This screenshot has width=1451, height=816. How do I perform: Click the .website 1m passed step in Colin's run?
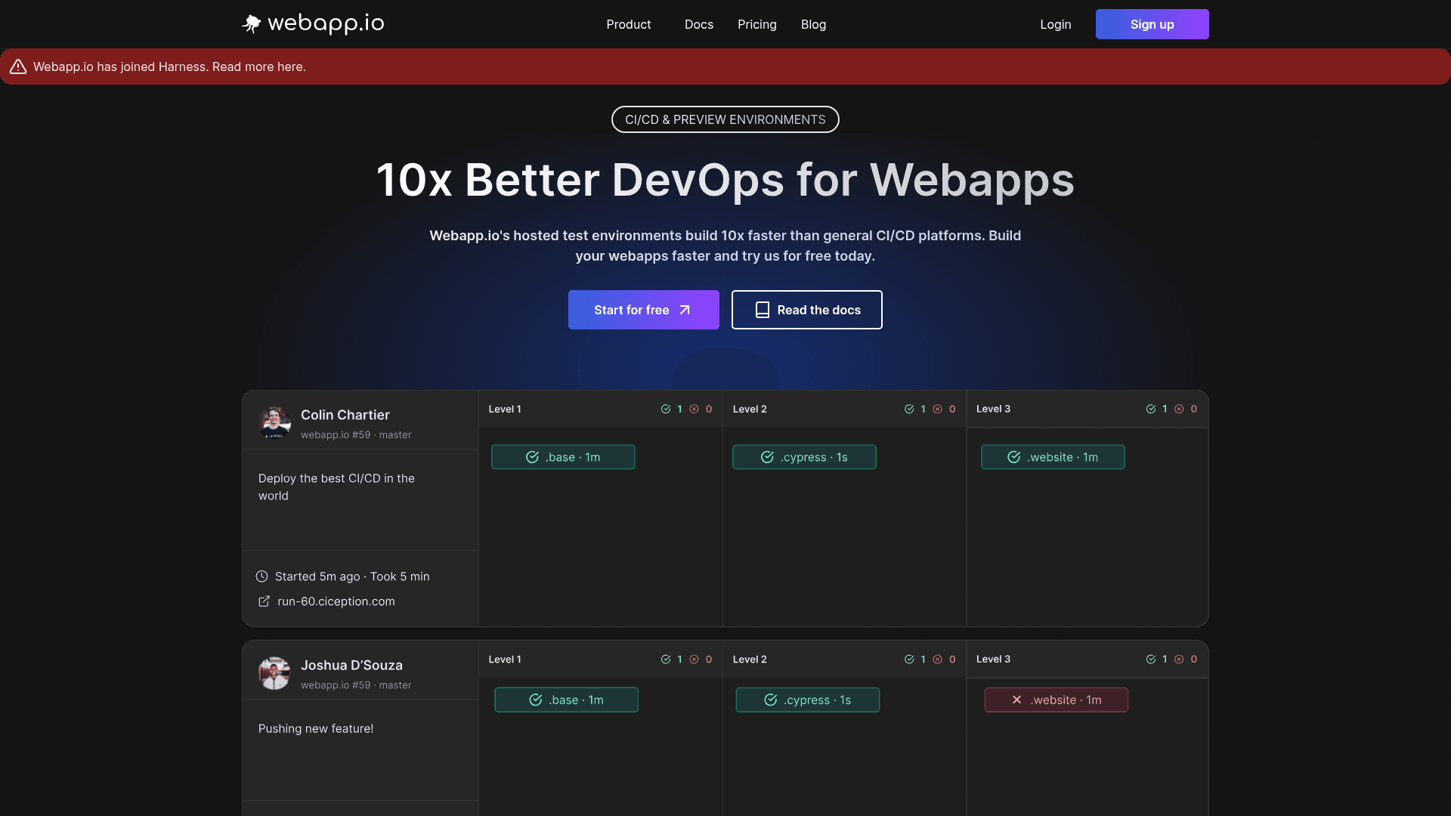[x=1053, y=457]
